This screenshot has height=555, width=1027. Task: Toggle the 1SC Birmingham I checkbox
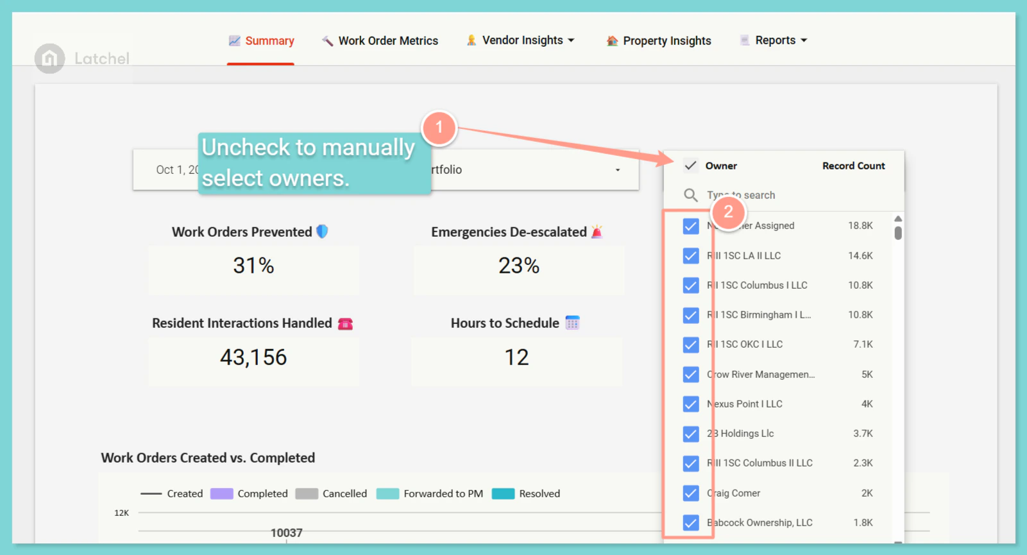click(691, 315)
